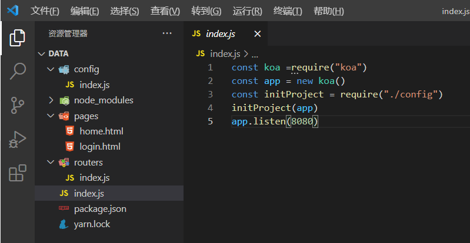Open the Search view icon
This screenshot has width=470, height=243.
pos(17,72)
